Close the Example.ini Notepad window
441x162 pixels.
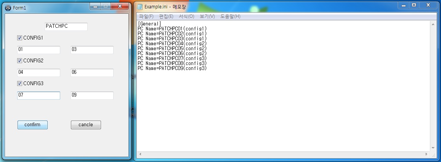[428, 5]
